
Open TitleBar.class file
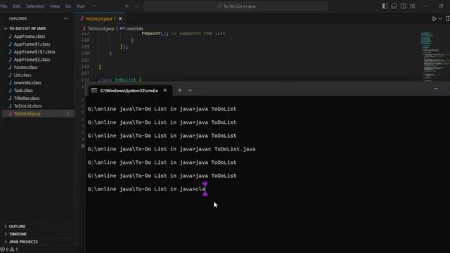pos(27,98)
